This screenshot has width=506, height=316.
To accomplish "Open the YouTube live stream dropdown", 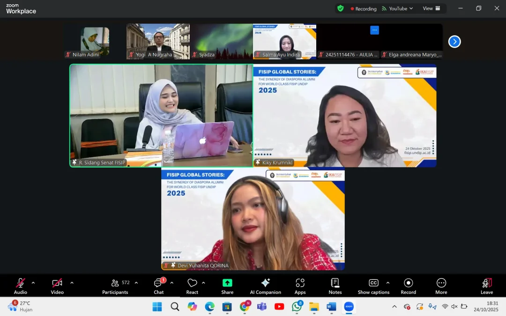I will coord(397,8).
